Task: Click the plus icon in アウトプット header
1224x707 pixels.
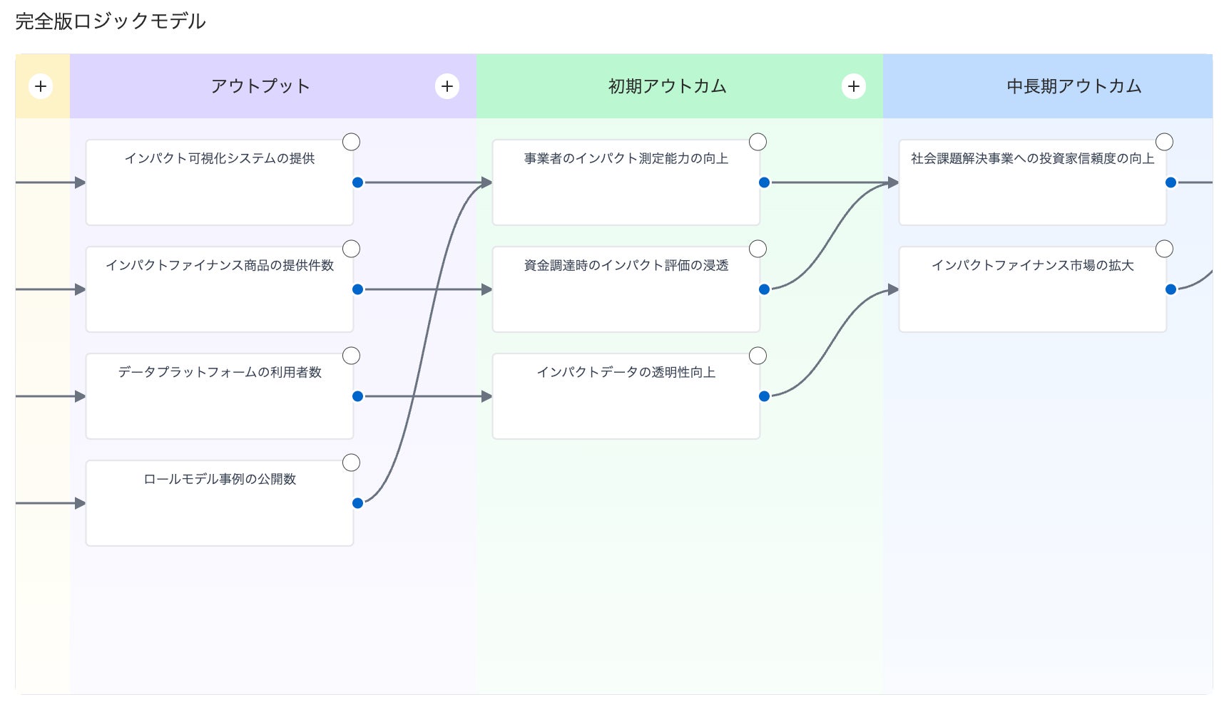Action: coord(447,86)
